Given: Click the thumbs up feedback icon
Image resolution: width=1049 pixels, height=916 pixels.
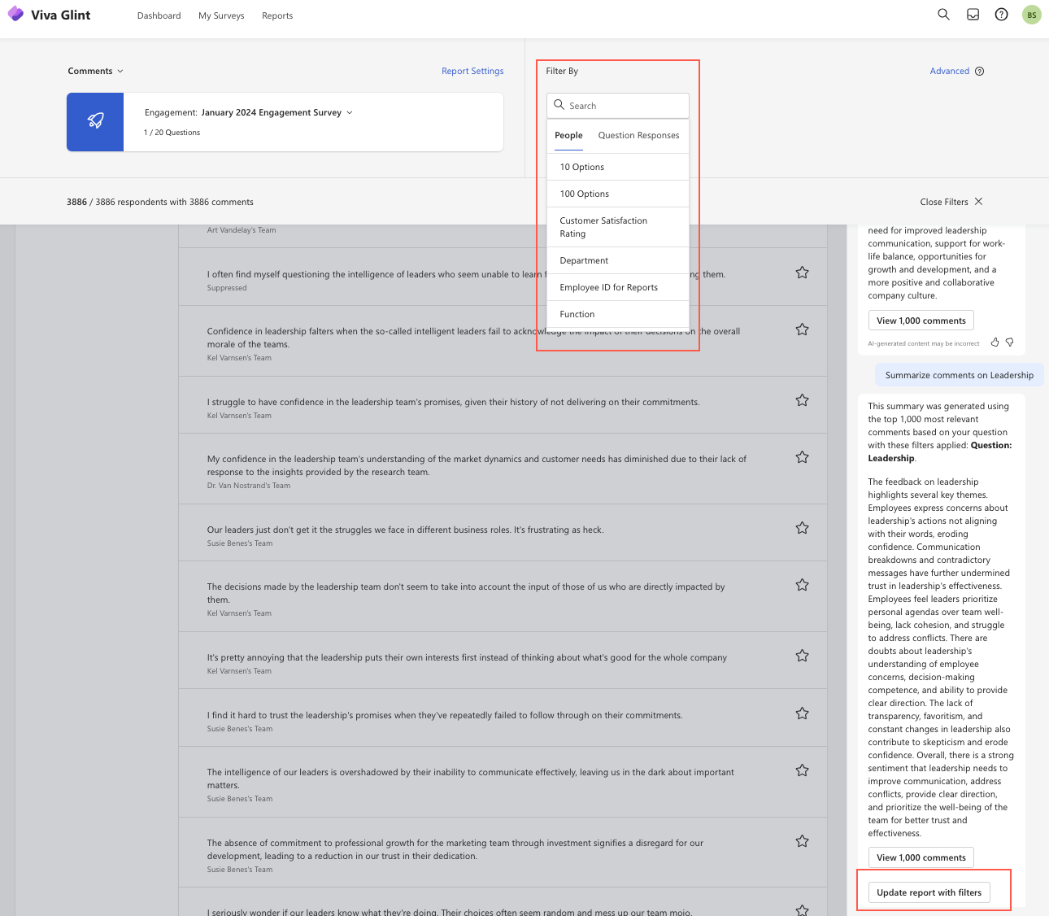Looking at the screenshot, I should [995, 342].
